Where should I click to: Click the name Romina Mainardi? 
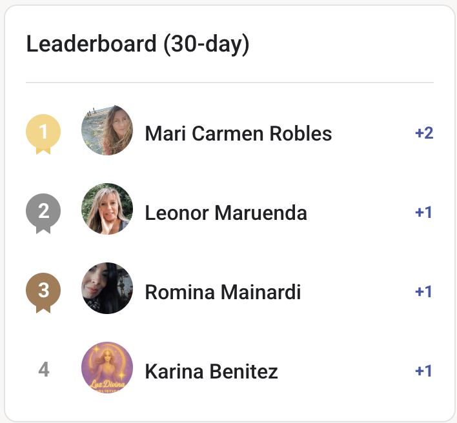tap(223, 292)
